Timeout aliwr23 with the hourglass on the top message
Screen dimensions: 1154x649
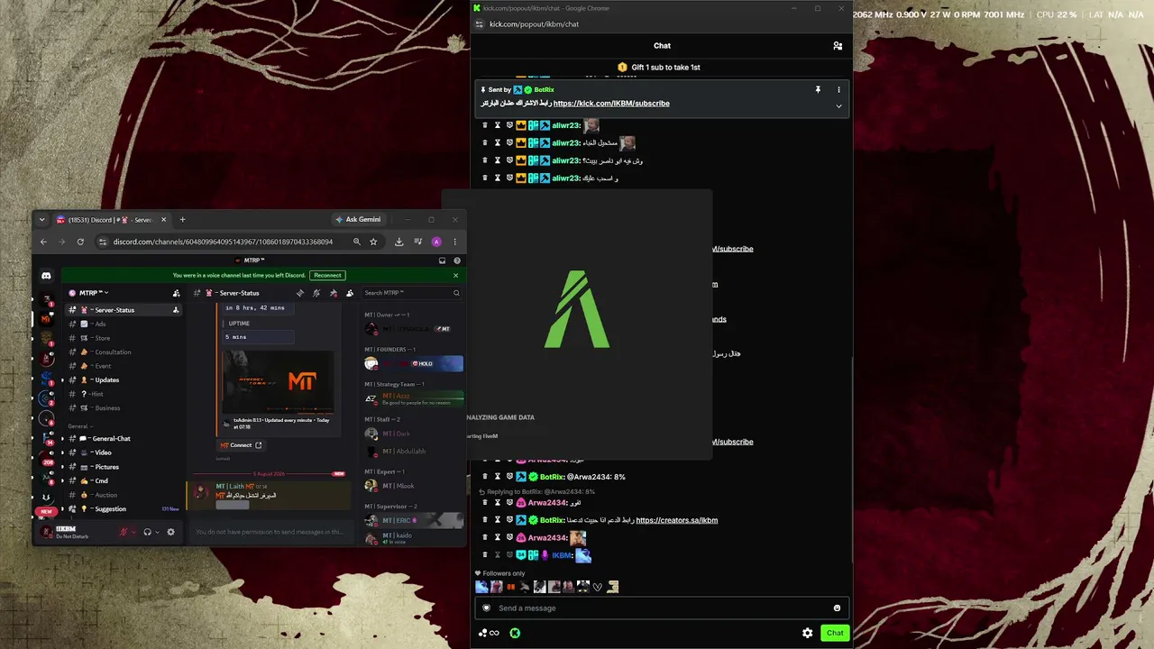(497, 125)
